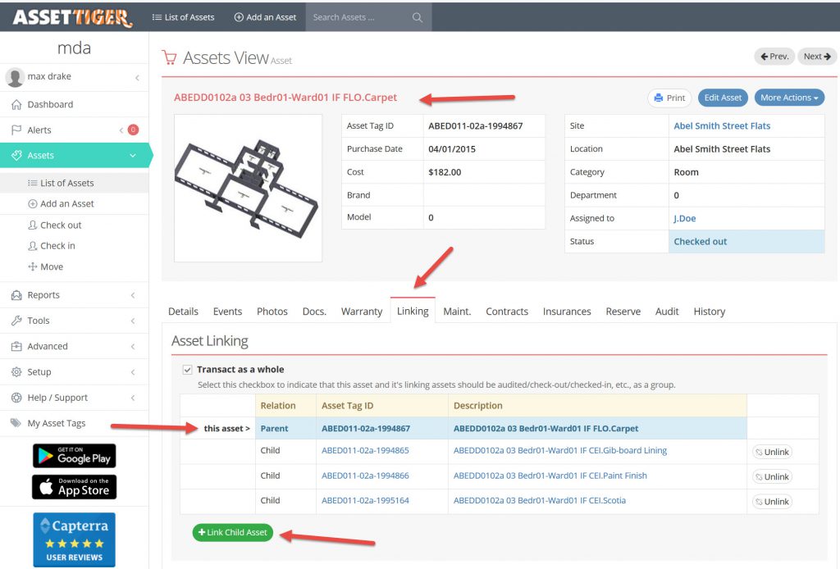Open the J.Doe assigned-to link
This screenshot has width=840, height=569.
[x=685, y=219]
